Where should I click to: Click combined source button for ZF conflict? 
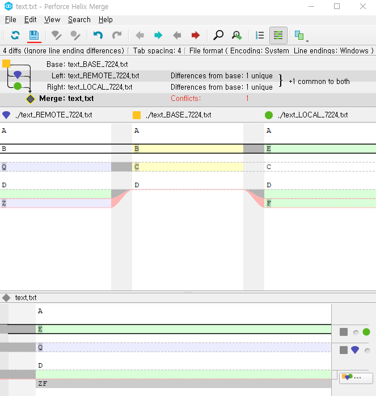point(356,378)
